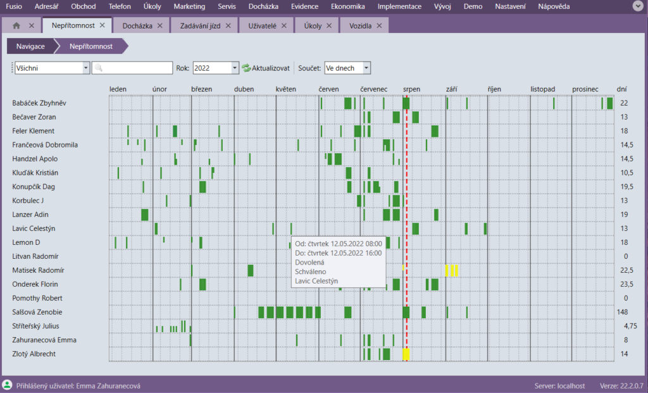Click the search magnifier icon in filter box

(99, 68)
